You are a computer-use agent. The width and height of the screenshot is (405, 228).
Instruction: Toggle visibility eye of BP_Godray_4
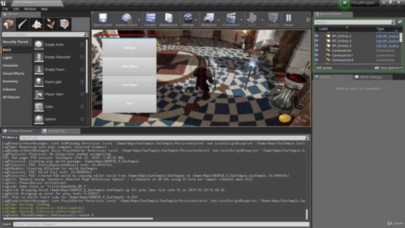tap(316, 41)
